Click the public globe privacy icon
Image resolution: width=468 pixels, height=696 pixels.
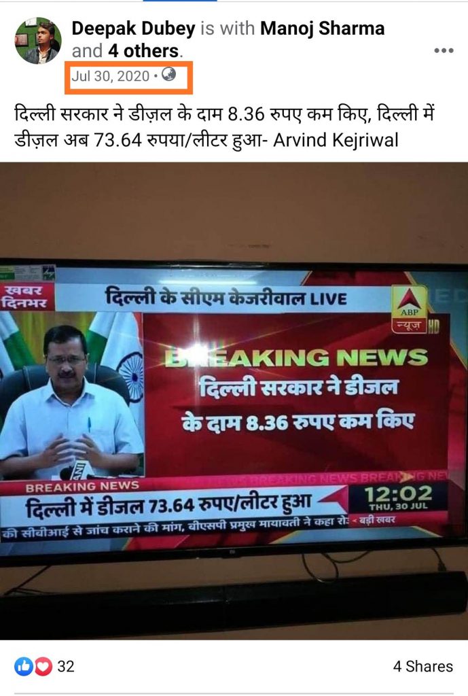click(168, 74)
